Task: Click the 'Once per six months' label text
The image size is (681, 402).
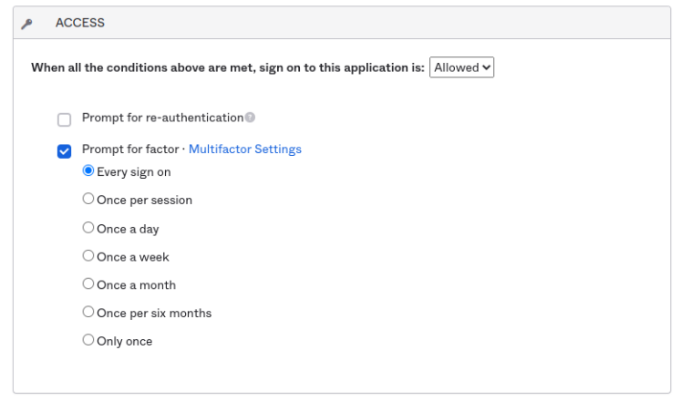Action: click(154, 313)
